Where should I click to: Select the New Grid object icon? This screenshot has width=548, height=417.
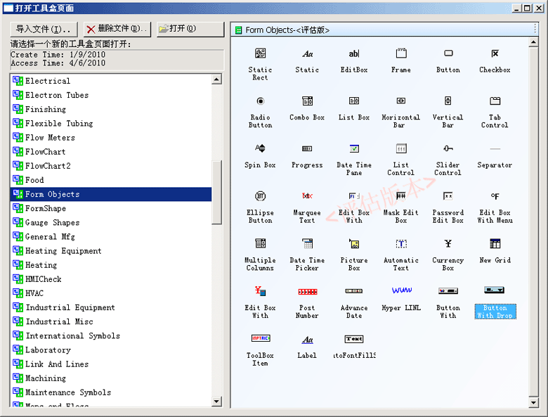tap(495, 244)
